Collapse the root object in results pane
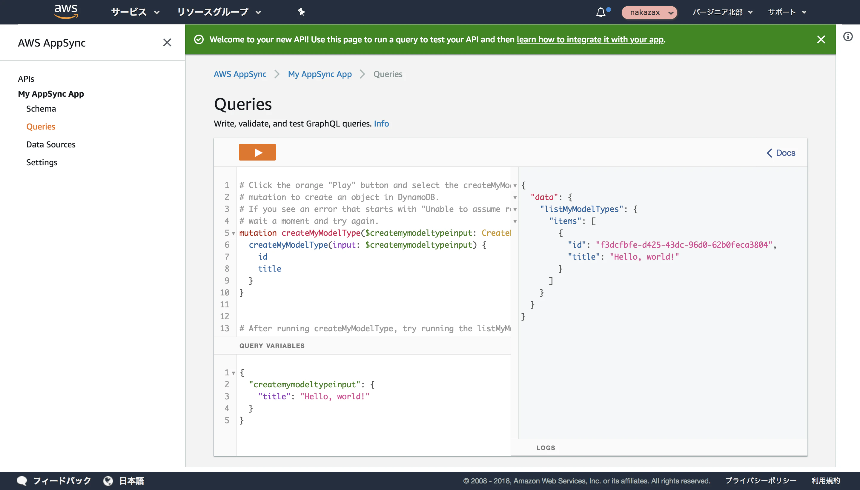The image size is (860, 490). [515, 185]
